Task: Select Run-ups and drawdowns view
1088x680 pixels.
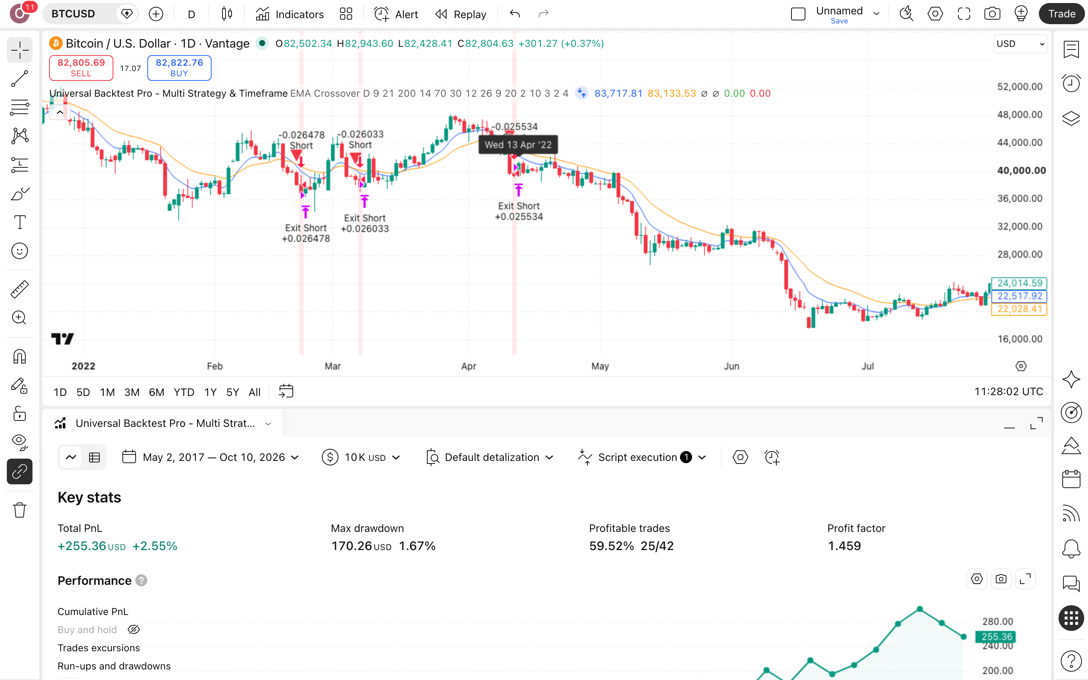Action: [114, 666]
